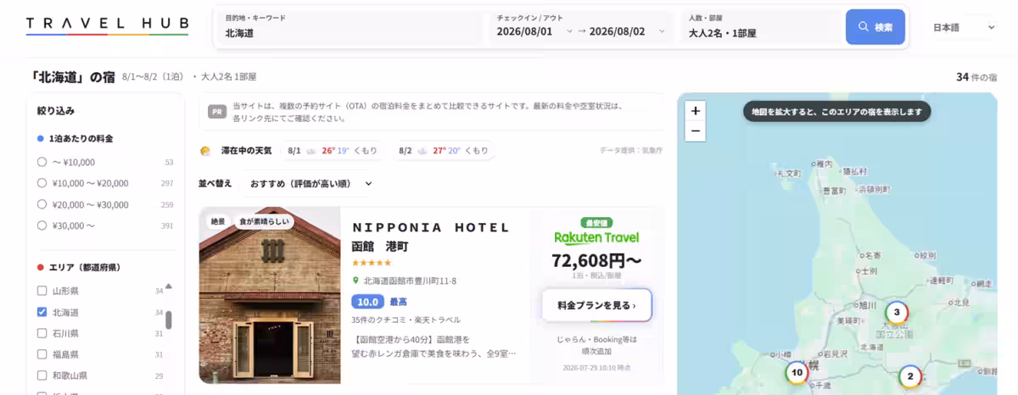Click the 8/1 weather forecast chip
This screenshot has height=395, width=1018.
pyautogui.click(x=332, y=151)
